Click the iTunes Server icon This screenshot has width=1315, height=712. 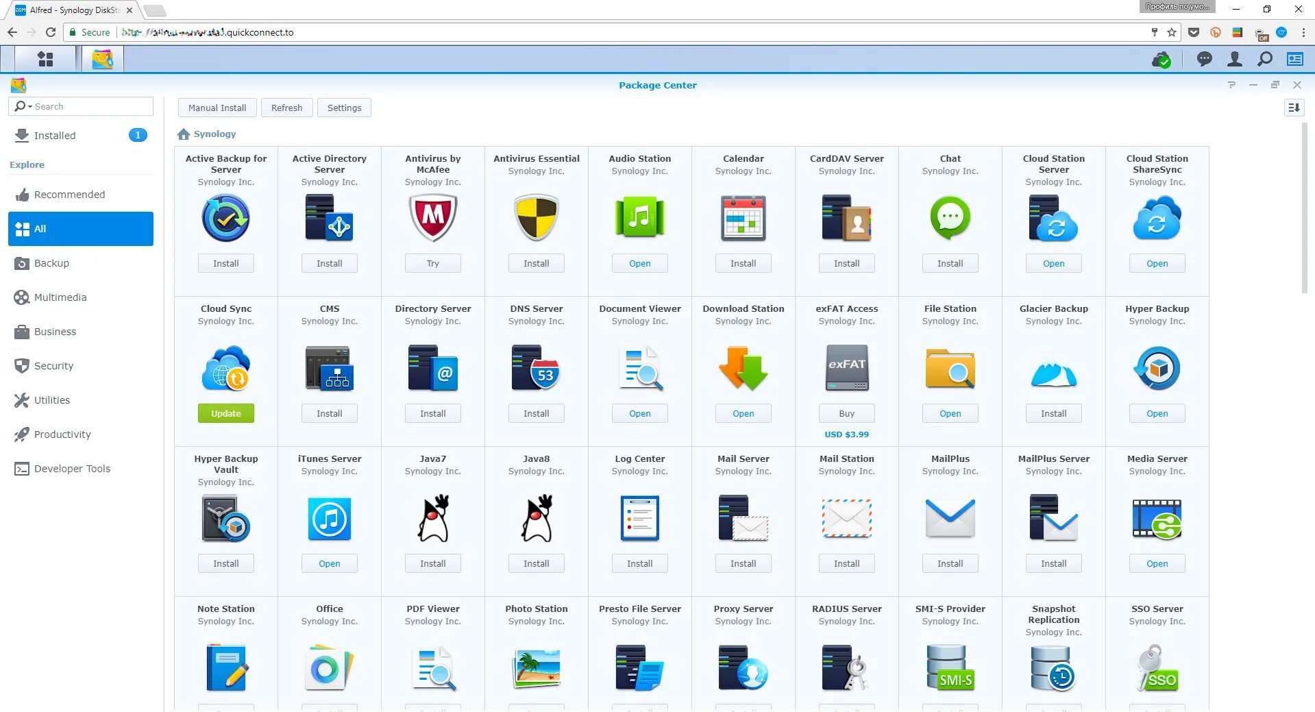click(x=330, y=519)
